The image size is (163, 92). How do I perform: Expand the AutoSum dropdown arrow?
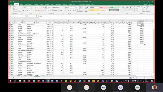(141, 7)
